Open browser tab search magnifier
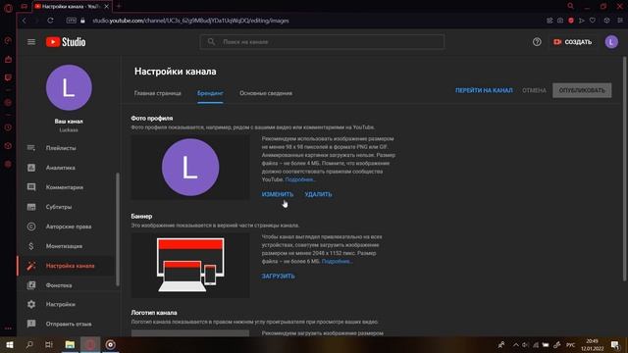This screenshot has width=628, height=353. coord(571,6)
